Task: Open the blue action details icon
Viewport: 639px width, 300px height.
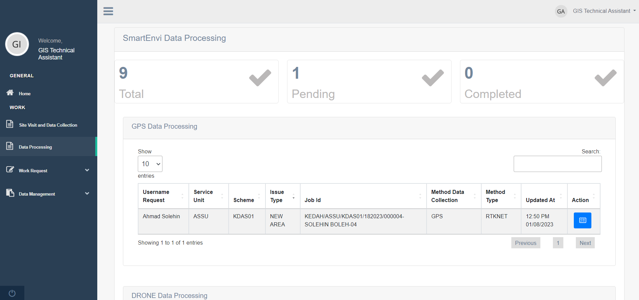Action: click(582, 220)
